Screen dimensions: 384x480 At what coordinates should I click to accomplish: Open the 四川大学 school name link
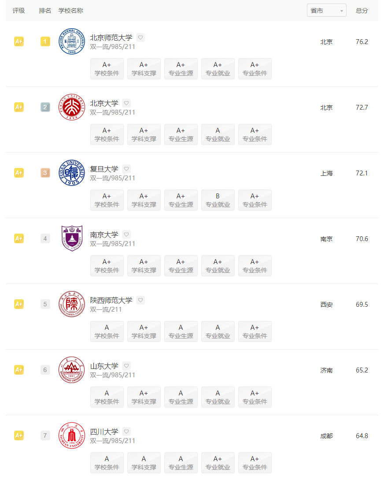pos(104,432)
